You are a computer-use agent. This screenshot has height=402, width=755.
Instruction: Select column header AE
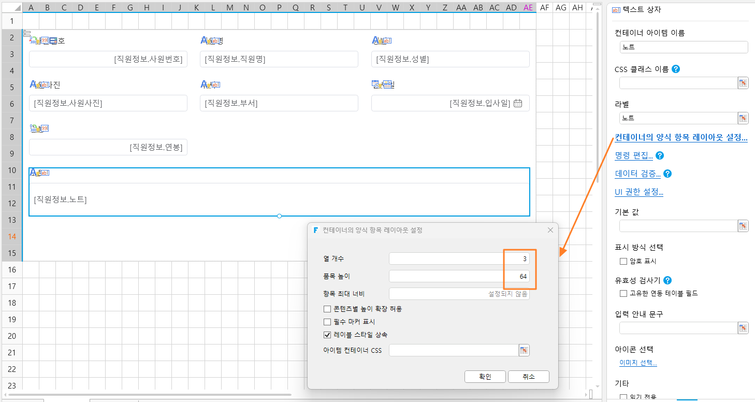coord(528,7)
